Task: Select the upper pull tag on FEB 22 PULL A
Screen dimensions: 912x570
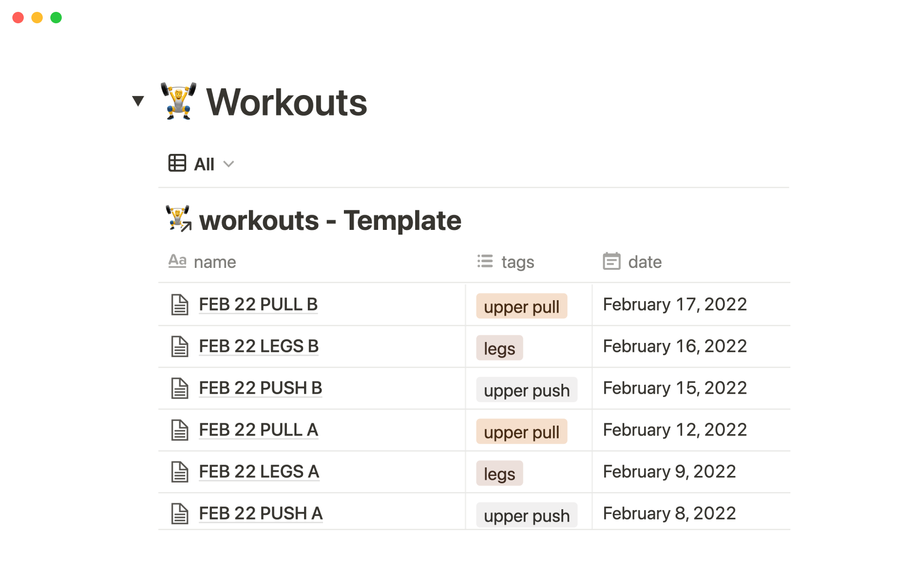Action: (521, 431)
